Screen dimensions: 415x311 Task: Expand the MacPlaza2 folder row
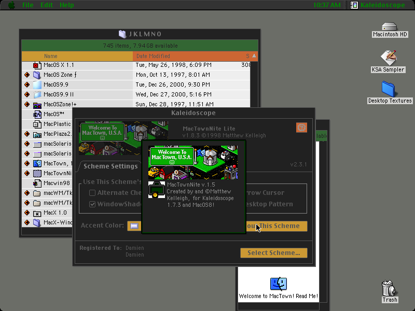(27, 134)
